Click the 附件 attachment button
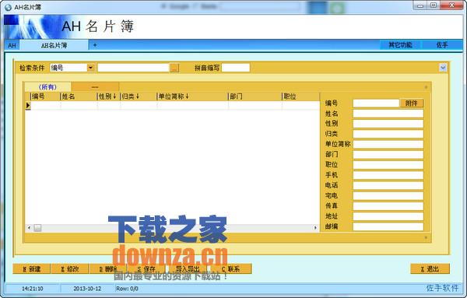 (411, 103)
